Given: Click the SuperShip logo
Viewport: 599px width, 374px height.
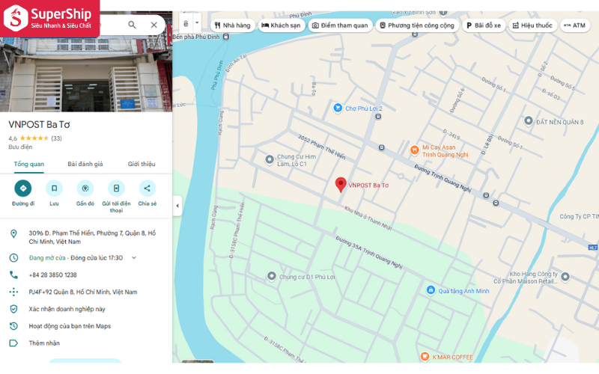Looking at the screenshot, I should tap(49, 18).
